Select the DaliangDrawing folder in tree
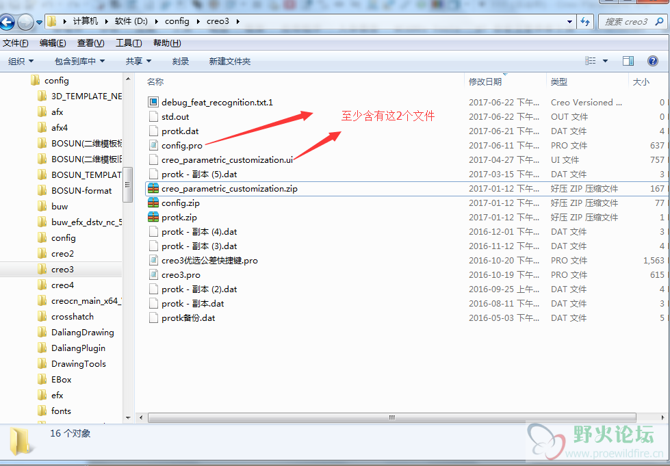 click(x=83, y=333)
